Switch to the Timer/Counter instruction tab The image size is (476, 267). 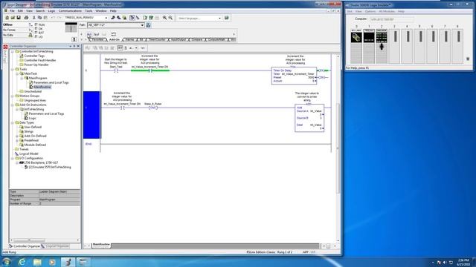[157, 39]
